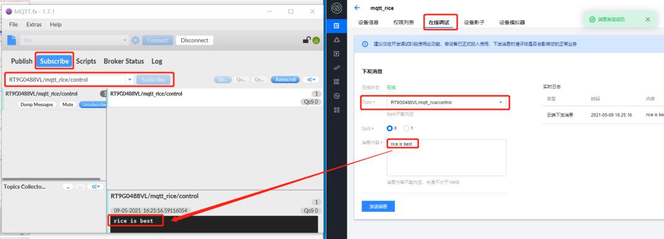Open the circular monitoring sidebar icon
Image resolution: width=664 pixels, height=239 pixels.
click(x=337, y=96)
